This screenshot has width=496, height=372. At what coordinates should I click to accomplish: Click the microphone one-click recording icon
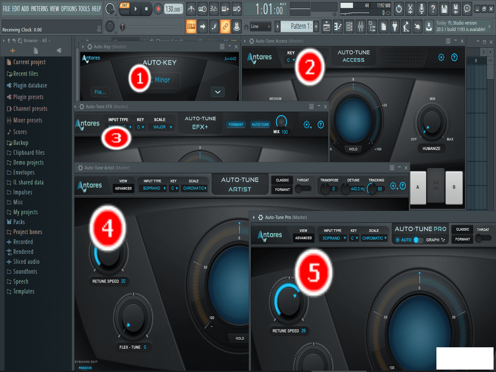[x=421, y=9]
